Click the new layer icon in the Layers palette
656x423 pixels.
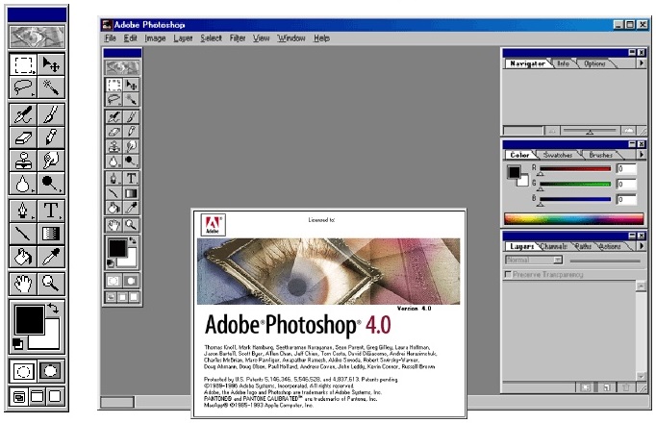pos(606,387)
